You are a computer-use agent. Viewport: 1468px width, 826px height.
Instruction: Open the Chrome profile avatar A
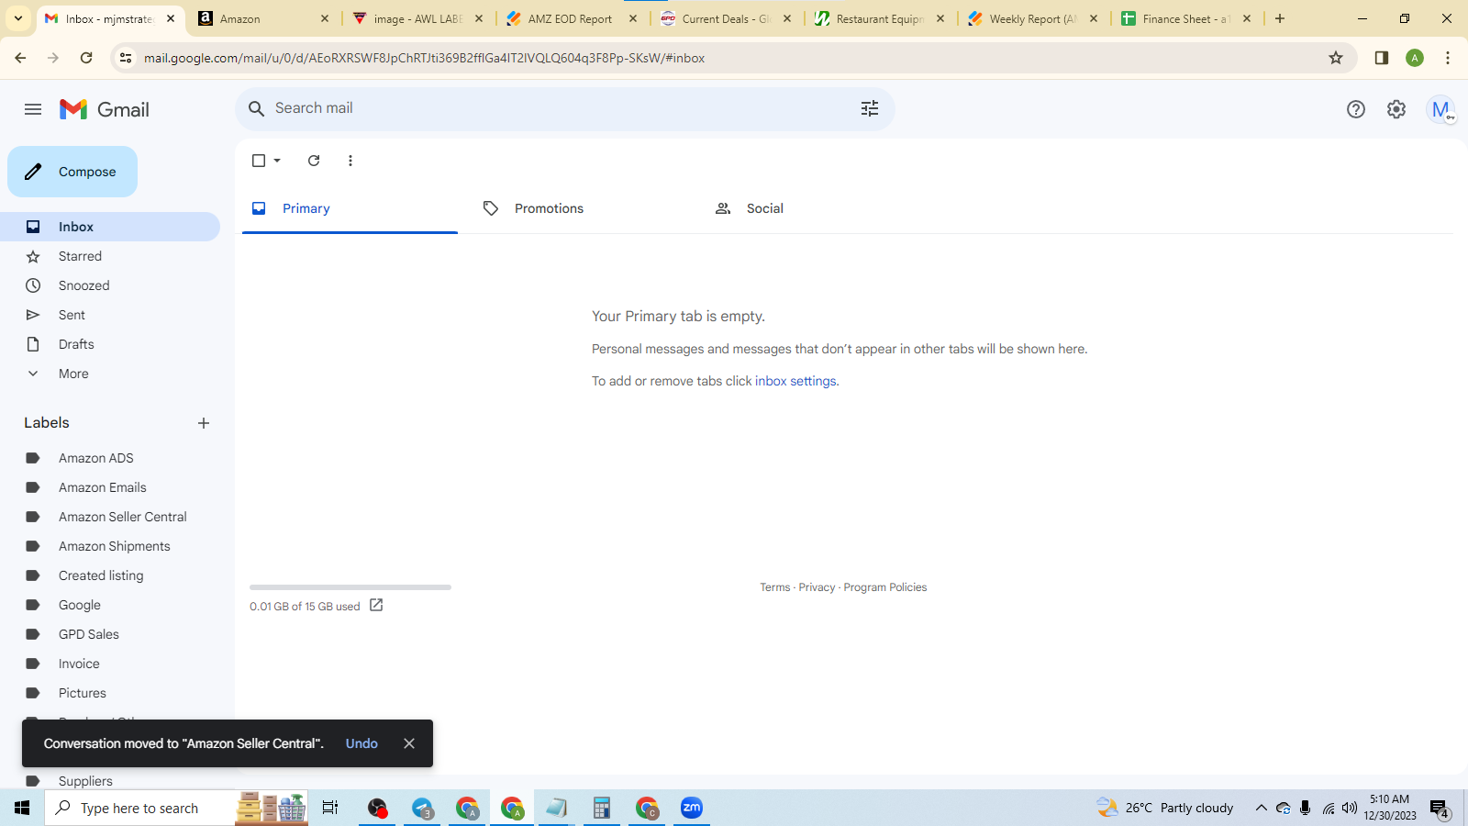pos(1415,58)
